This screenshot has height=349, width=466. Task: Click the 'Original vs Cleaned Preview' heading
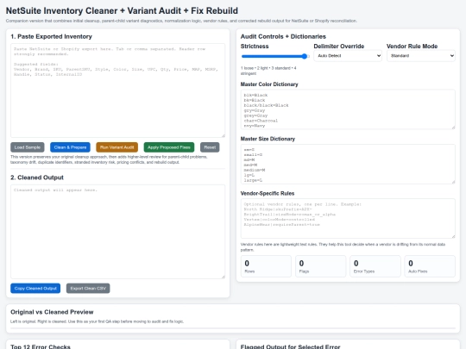point(52,312)
